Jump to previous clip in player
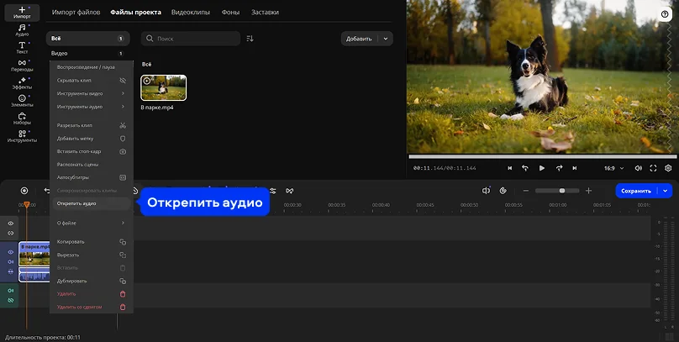The width and height of the screenshot is (679, 342). point(510,168)
